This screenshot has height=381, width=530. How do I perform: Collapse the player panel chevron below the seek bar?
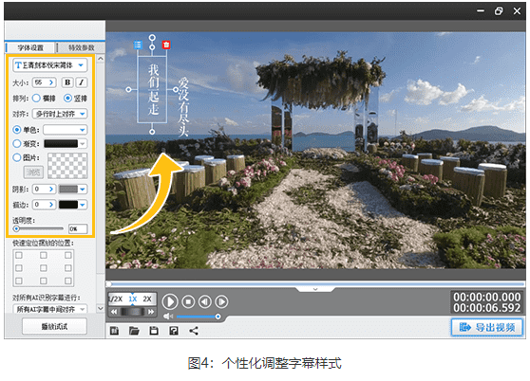coord(315,289)
